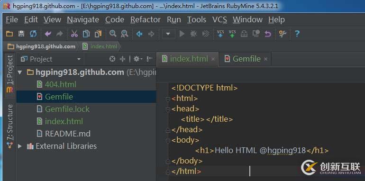Screen dimensions: 365x181
Task: Click the Show history icon
Action: click(x=244, y=34)
